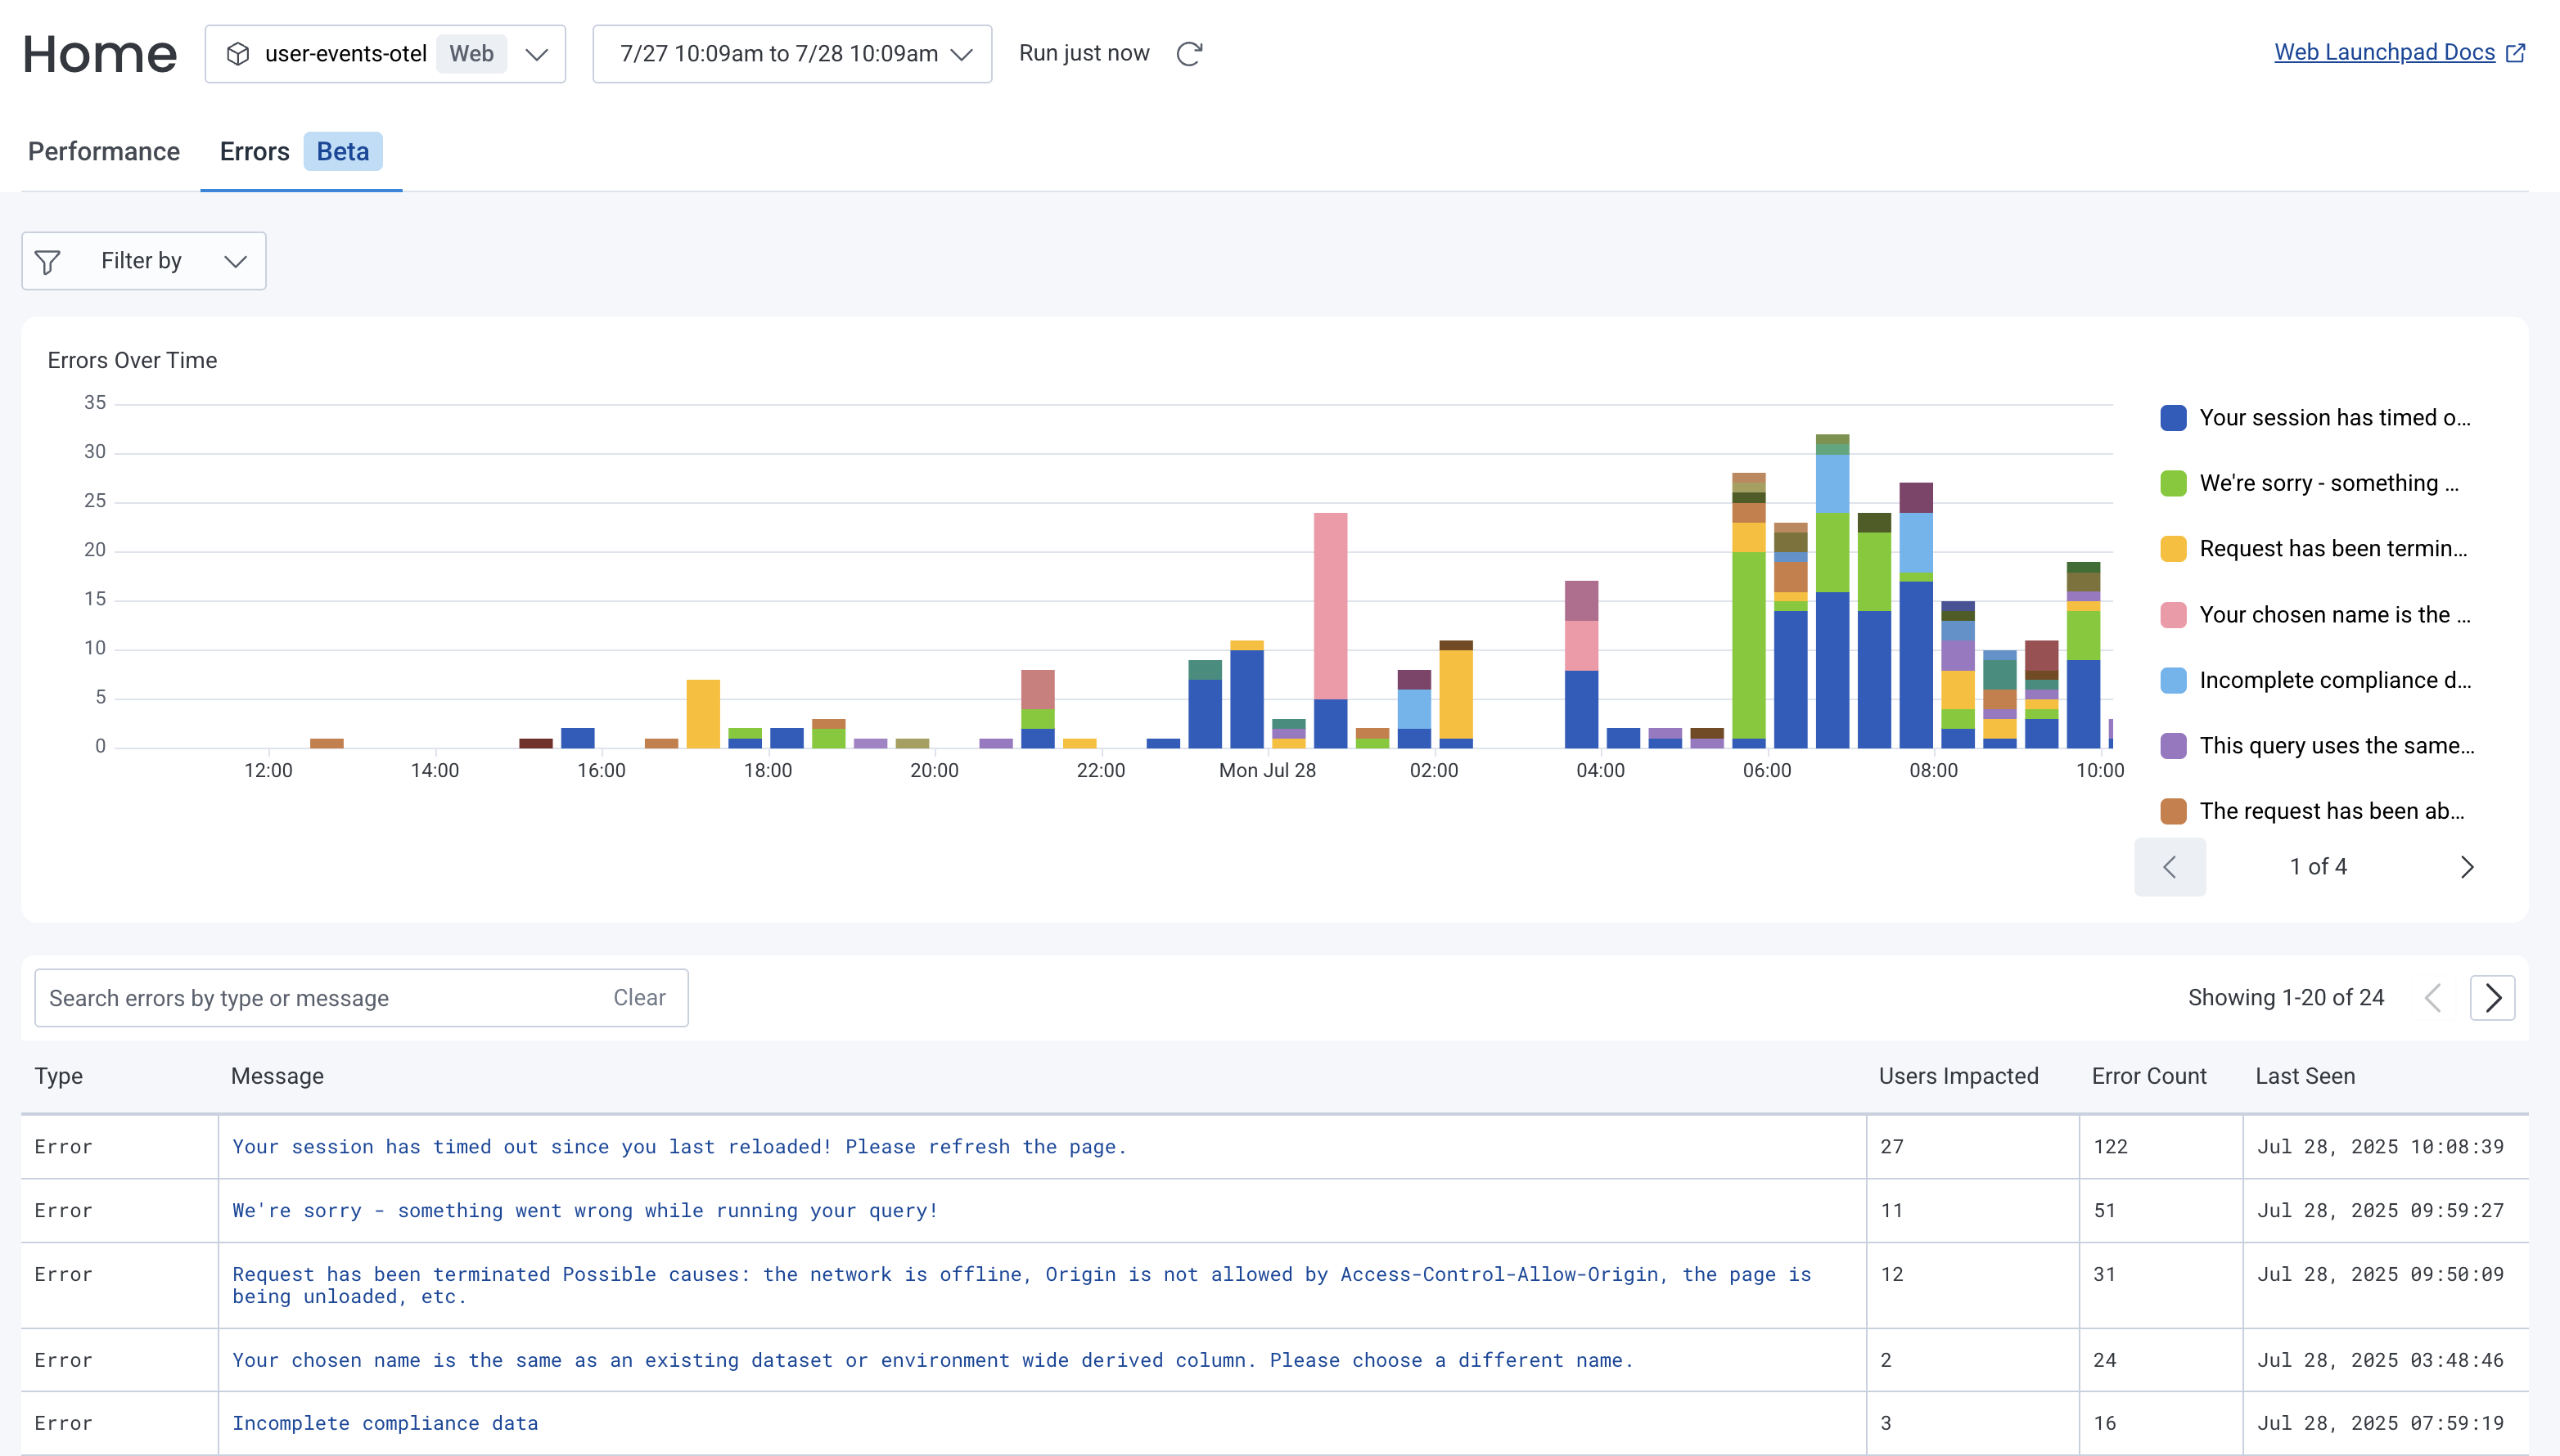Click the Users Impacted column header

1958,1077
